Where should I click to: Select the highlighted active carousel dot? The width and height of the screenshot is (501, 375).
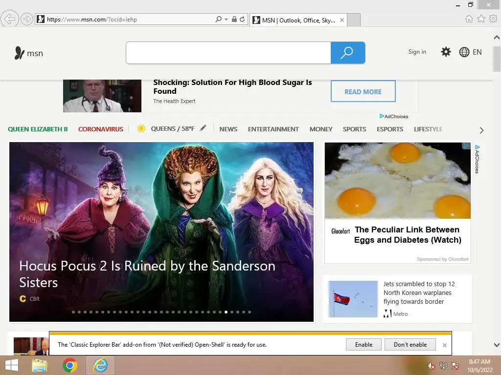pos(226,312)
